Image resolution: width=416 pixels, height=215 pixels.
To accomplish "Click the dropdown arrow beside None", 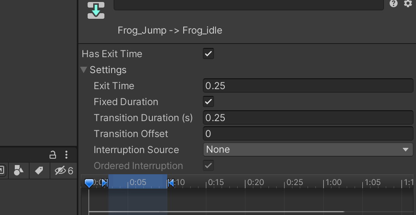I will click(x=405, y=150).
